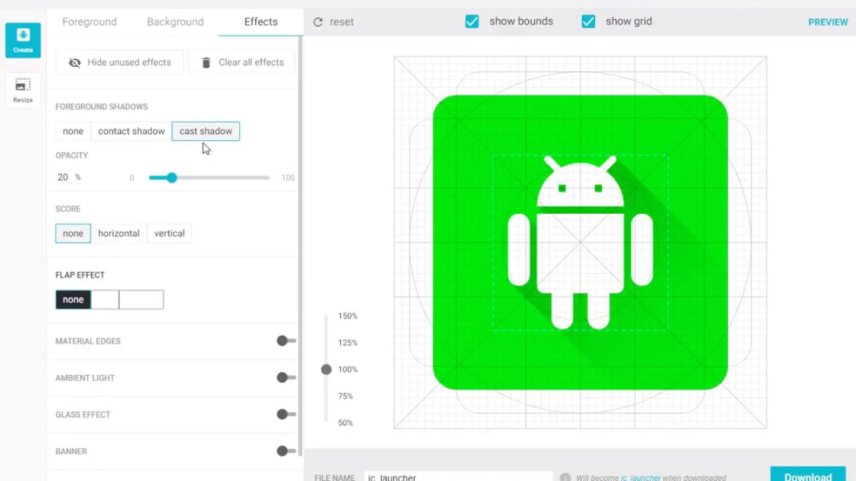The image size is (856, 481).
Task: Click the zoom slider handle at 100%
Action: 326,369
